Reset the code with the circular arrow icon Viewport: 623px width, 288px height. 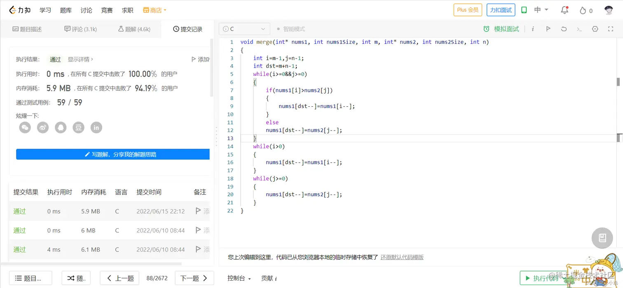pos(564,29)
